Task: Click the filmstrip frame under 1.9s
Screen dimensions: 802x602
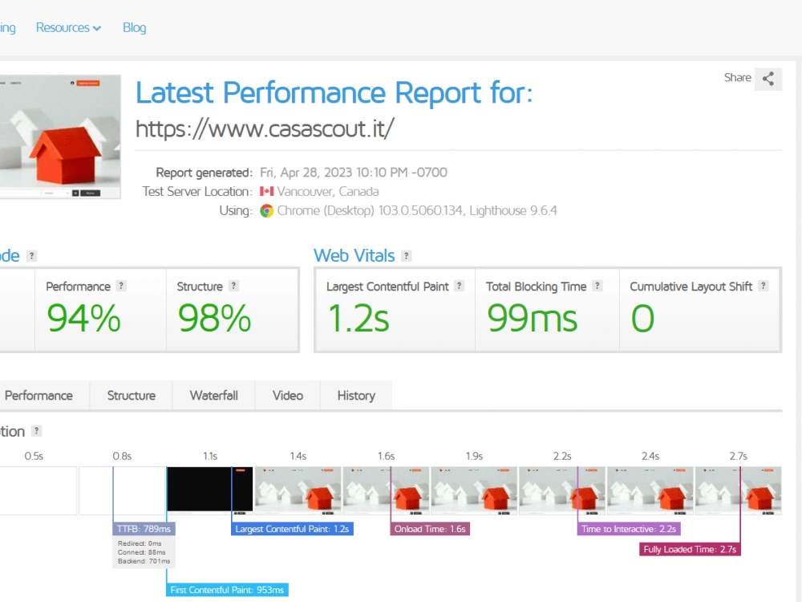Action: click(x=474, y=490)
